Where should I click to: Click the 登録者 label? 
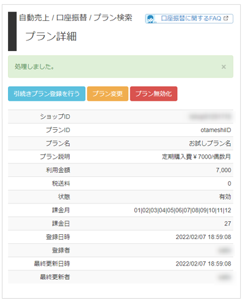pyautogui.click(x=61, y=250)
